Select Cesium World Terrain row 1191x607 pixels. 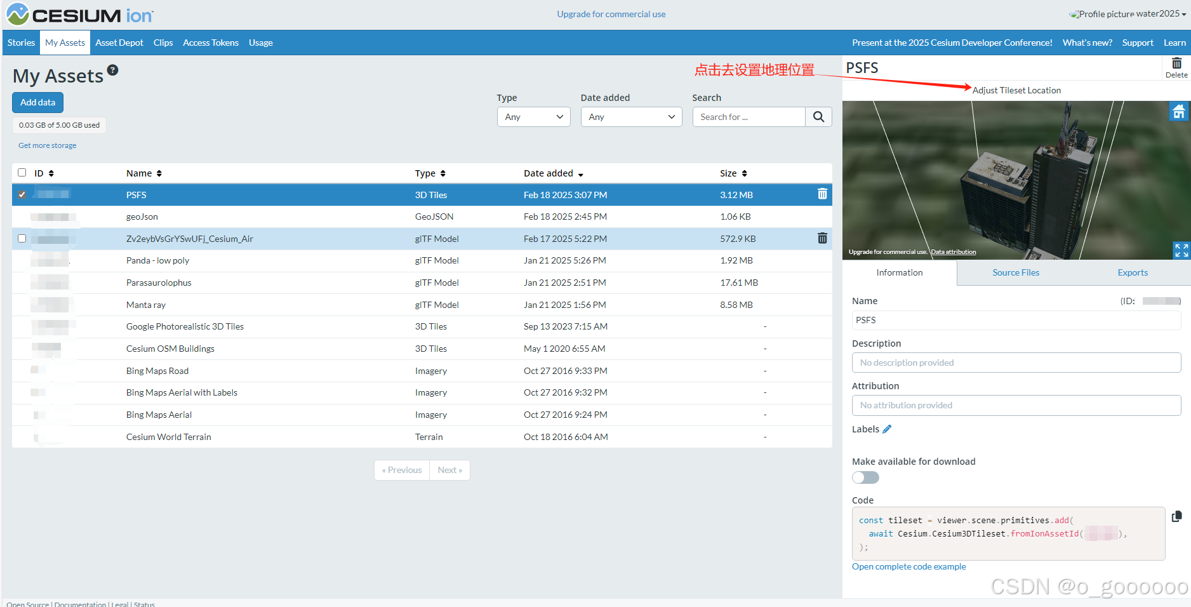[422, 437]
